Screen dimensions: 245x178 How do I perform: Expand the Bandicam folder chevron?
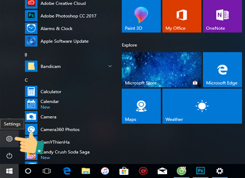coord(110,66)
